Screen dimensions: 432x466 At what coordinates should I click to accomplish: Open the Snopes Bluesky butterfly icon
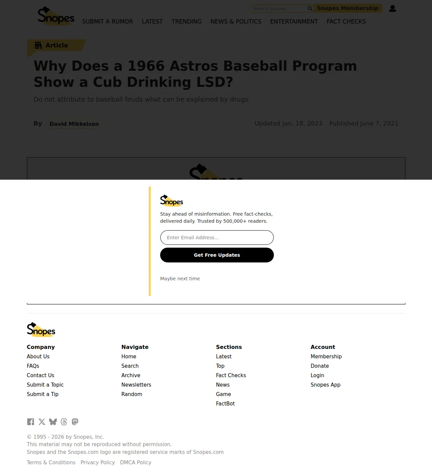point(53,422)
